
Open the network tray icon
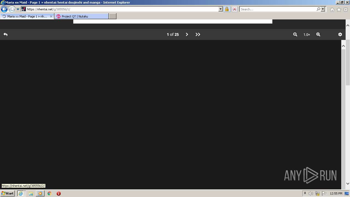click(x=317, y=193)
